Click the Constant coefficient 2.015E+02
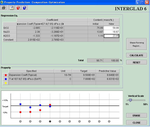 (x=28, y=40)
